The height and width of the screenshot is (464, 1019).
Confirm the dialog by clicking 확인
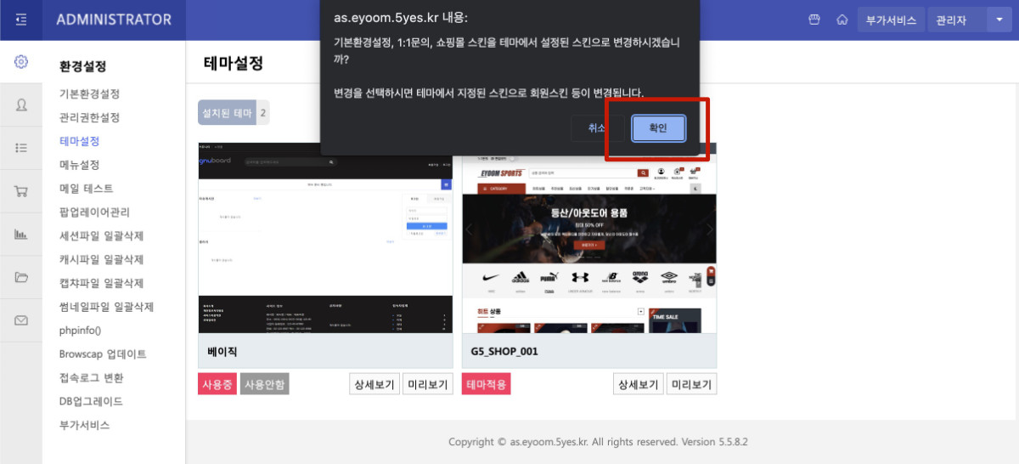658,128
